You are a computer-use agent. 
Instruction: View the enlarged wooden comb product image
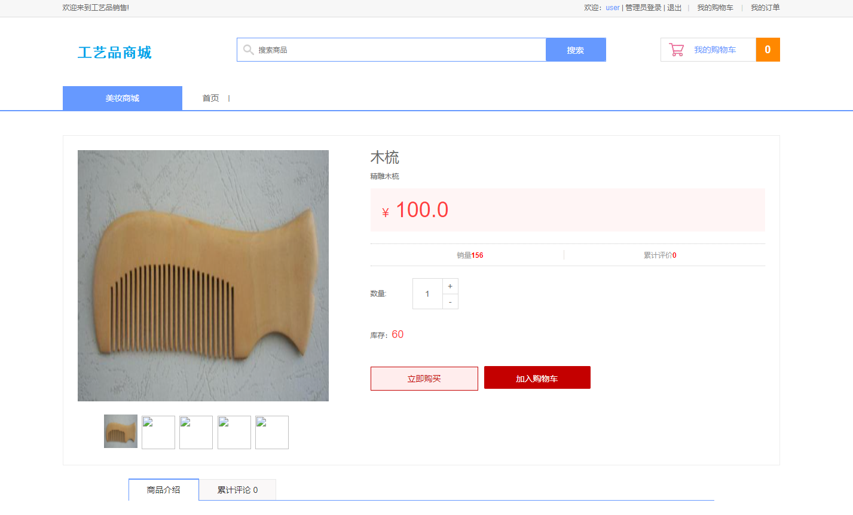(x=203, y=275)
